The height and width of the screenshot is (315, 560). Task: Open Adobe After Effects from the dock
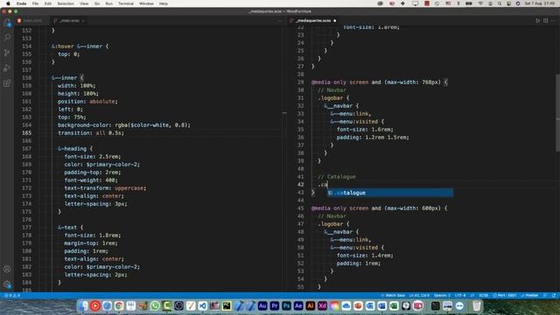coord(298,305)
